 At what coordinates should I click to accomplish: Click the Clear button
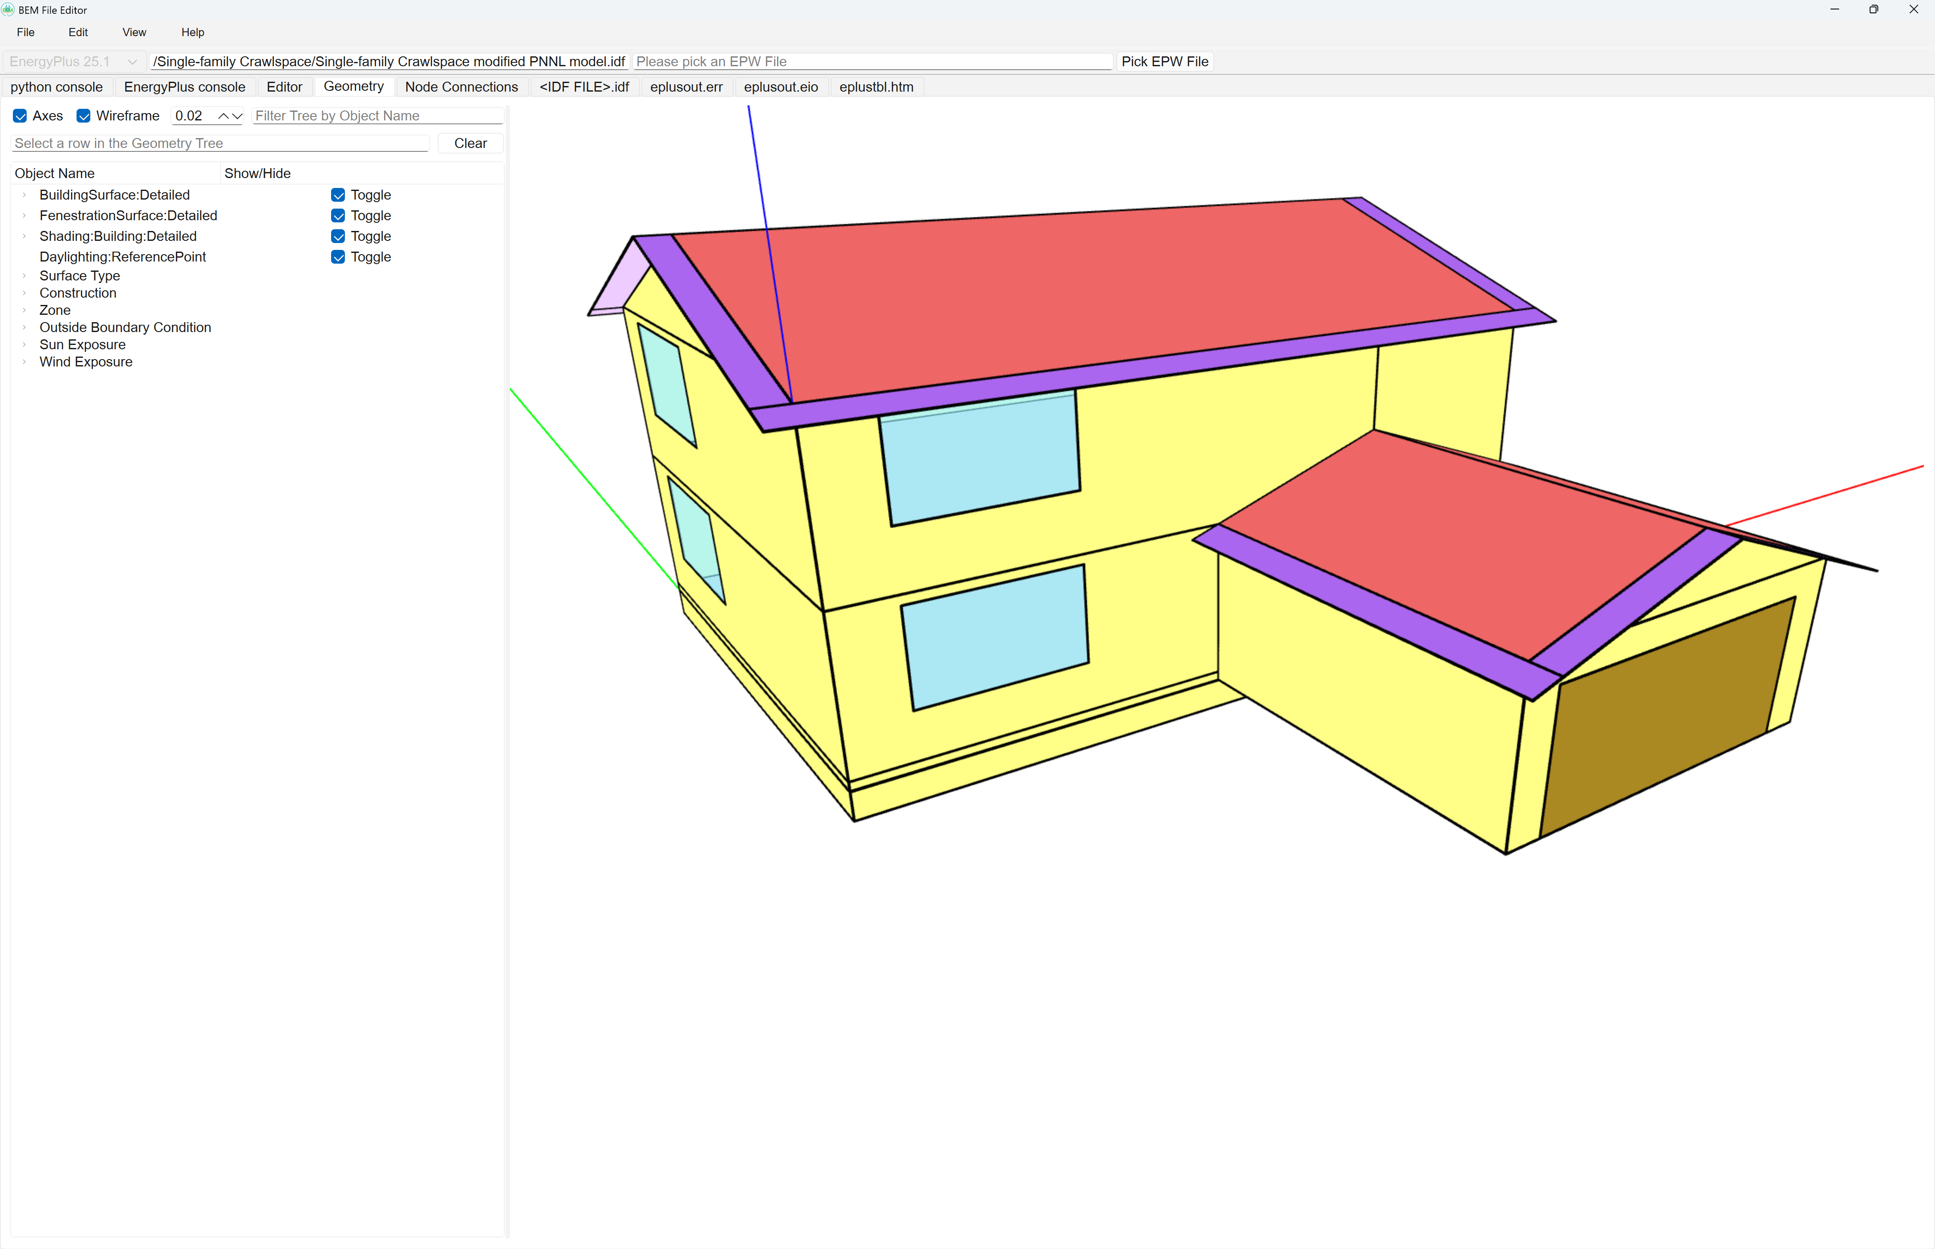point(470,144)
